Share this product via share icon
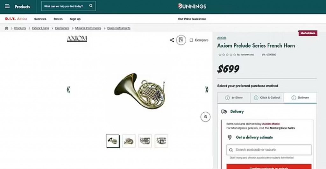Image resolution: width=326 pixels, height=169 pixels. 172,40
